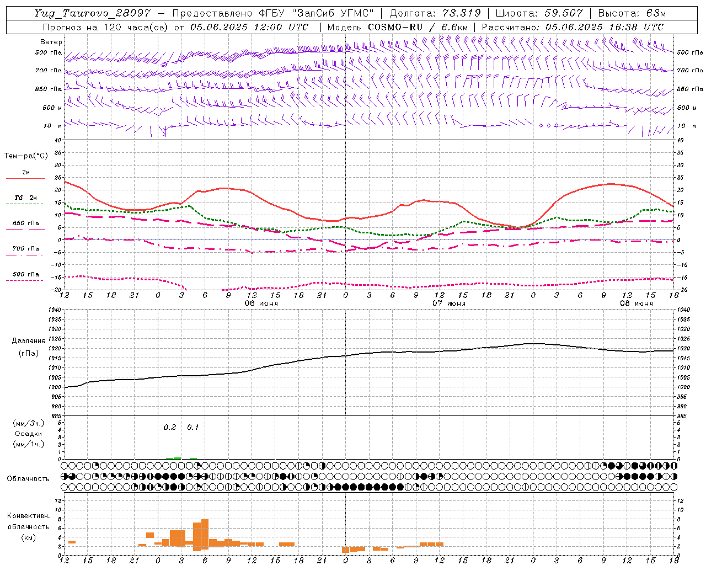Click the Конвективн. panel label
The image size is (706, 565).
click(x=29, y=516)
